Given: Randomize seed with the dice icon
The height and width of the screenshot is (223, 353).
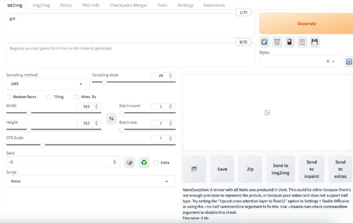Looking at the screenshot, I should click(129, 162).
